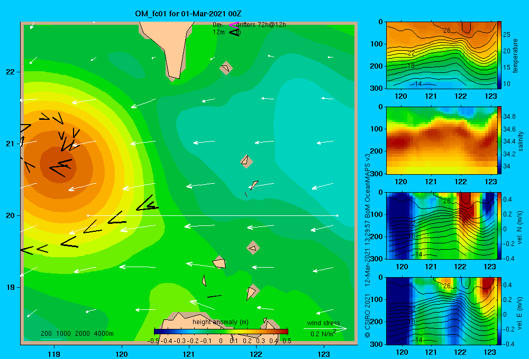Viewport: 529px width, 359px height.
Task: Click the -0.5 tick of the height anomaly scale
Action: [x=153, y=341]
